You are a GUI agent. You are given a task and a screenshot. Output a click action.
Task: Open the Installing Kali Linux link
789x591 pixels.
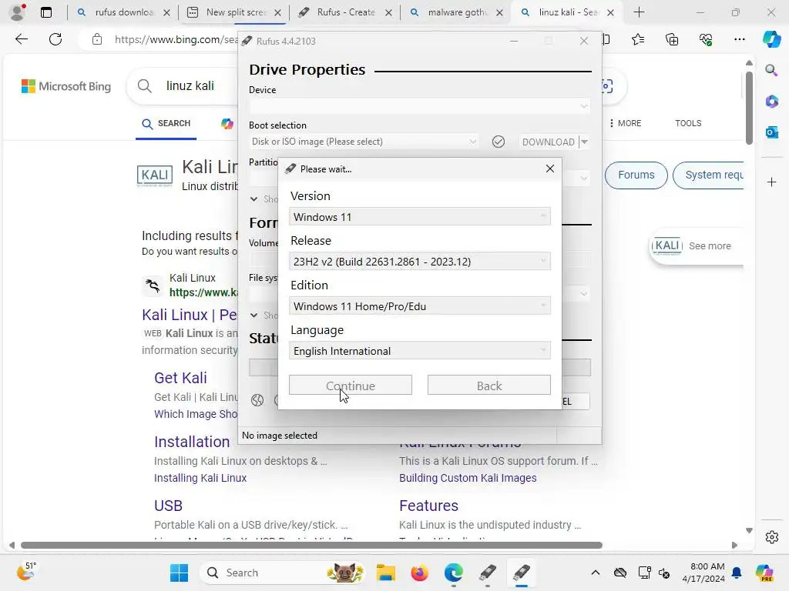200,478
